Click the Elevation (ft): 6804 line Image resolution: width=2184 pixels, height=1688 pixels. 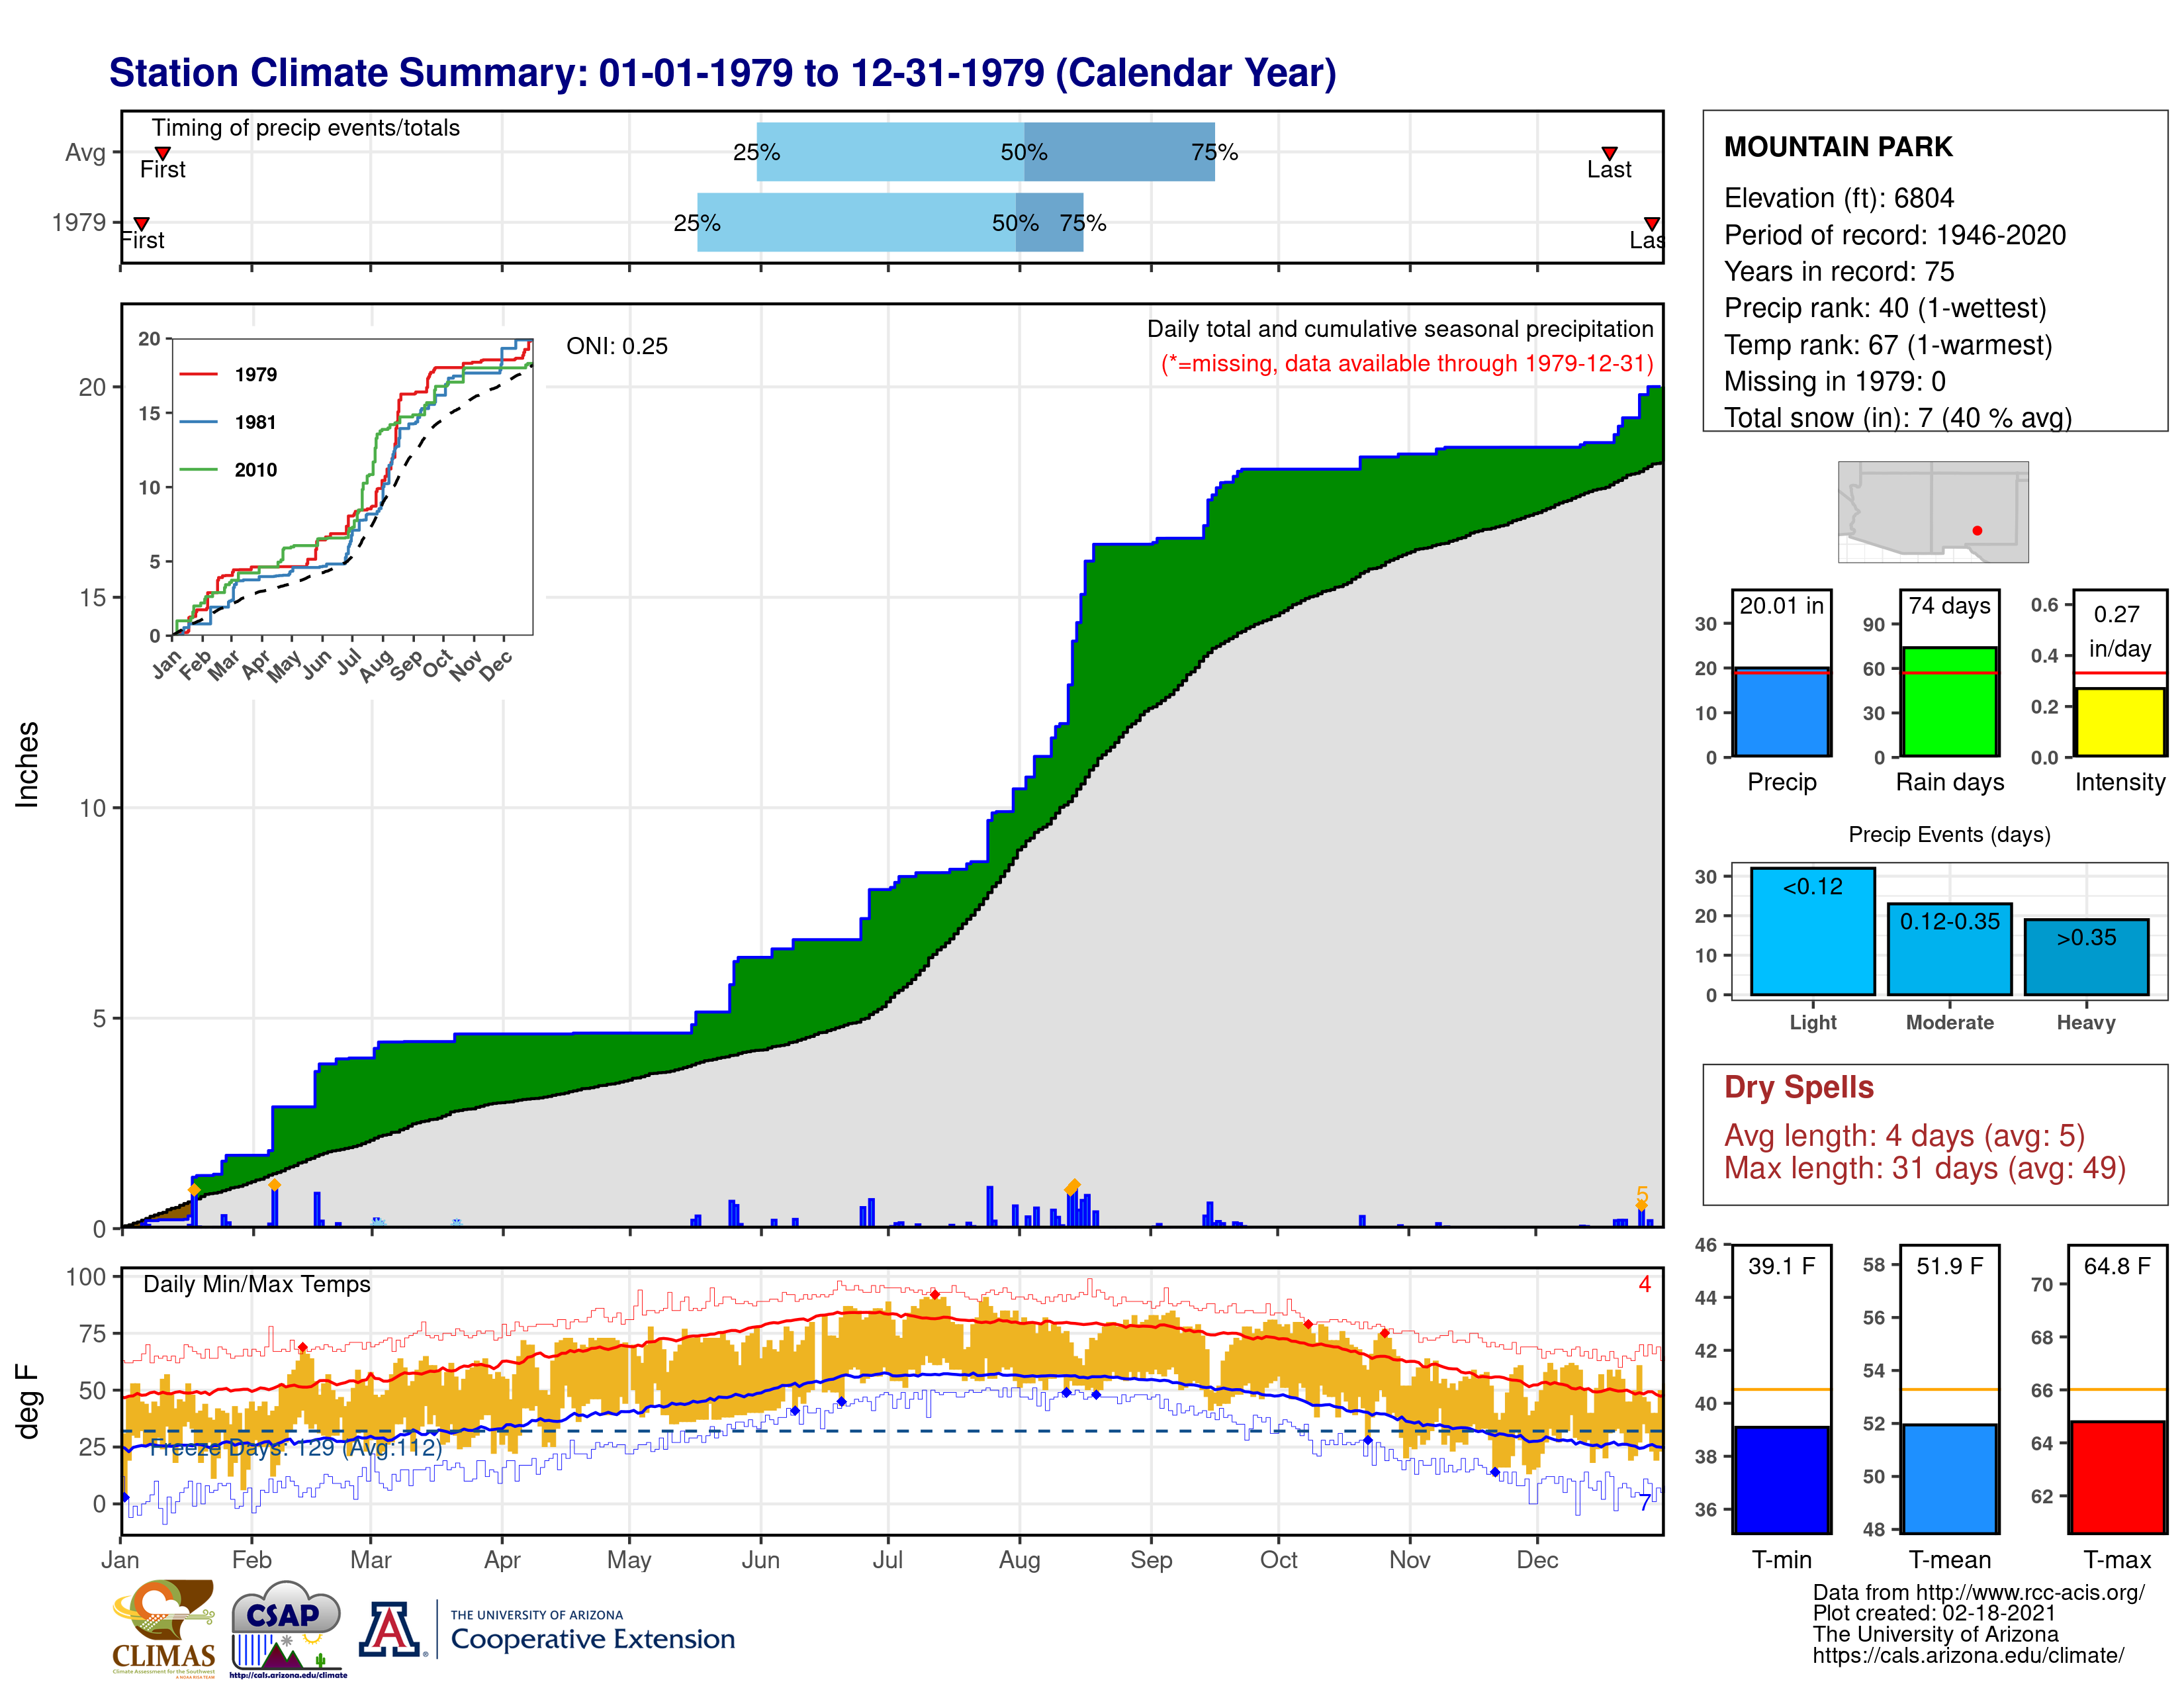[x=1839, y=198]
